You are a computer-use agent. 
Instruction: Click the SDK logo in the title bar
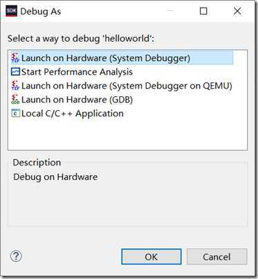(11, 11)
